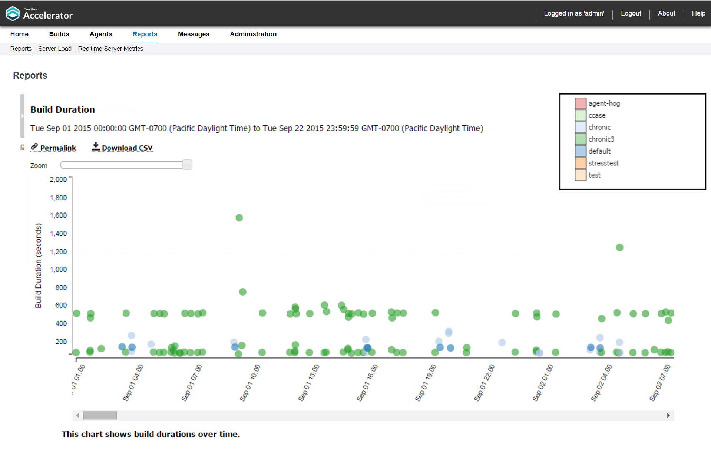The height and width of the screenshot is (455, 711).
Task: Select the Reports sub-tab
Action: tap(21, 49)
